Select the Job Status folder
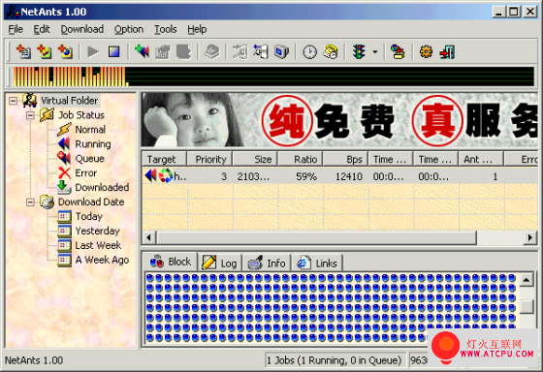543x372 pixels. (81, 115)
